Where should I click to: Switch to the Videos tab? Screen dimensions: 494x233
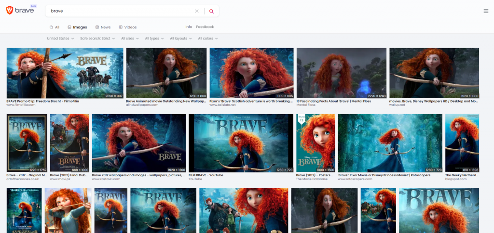pyautogui.click(x=127, y=27)
